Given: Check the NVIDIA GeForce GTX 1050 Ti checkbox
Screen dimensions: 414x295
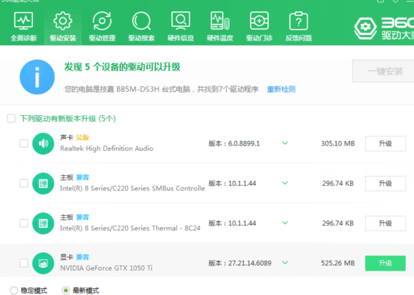Looking at the screenshot, I should point(24,263).
